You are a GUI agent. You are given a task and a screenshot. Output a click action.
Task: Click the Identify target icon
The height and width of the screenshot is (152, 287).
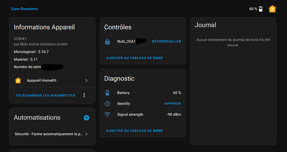(x=107, y=104)
